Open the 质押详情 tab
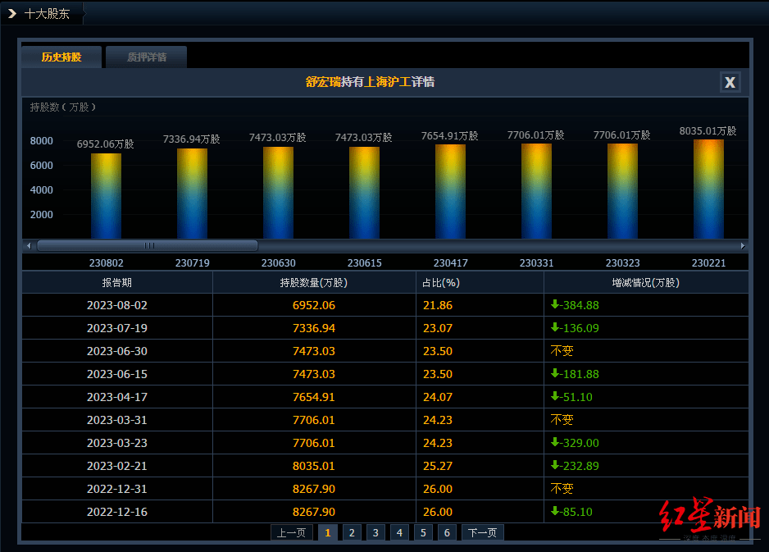The height and width of the screenshot is (552, 769). pyautogui.click(x=147, y=57)
